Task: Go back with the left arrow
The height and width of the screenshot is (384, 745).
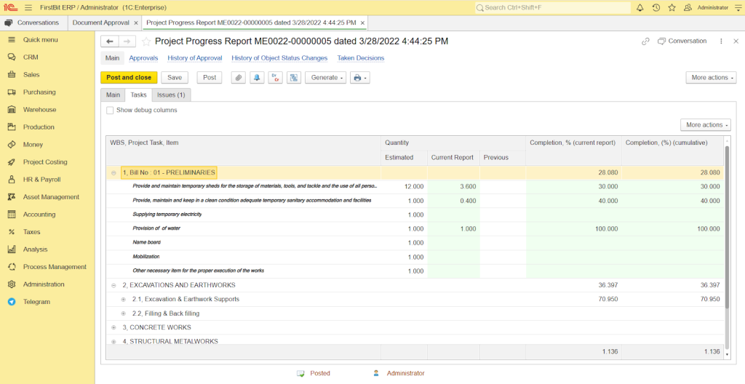Action: [110, 41]
